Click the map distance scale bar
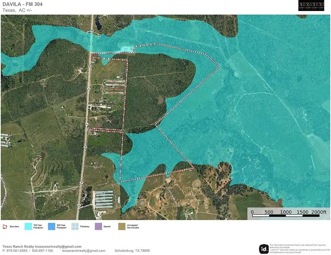The image size is (331, 255). pyautogui.click(x=285, y=216)
